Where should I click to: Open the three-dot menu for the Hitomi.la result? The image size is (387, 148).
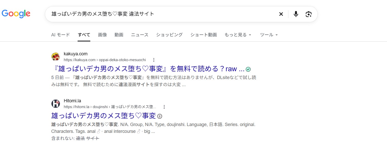[164, 107]
